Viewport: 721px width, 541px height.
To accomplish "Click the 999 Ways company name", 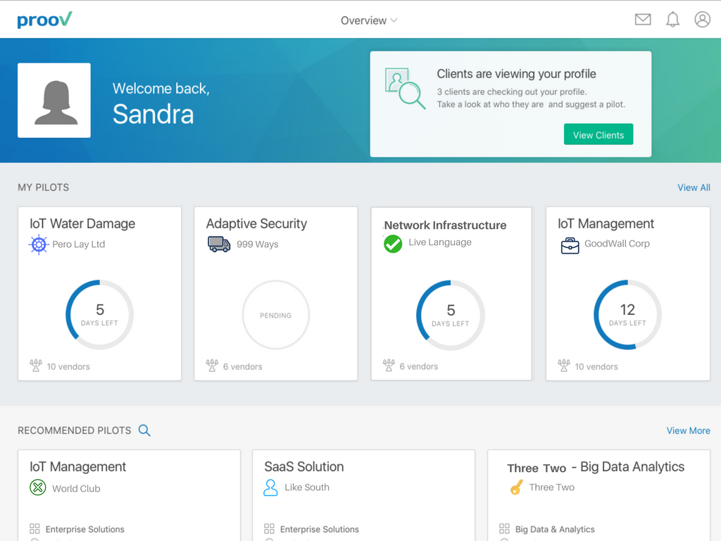I will 258,244.
